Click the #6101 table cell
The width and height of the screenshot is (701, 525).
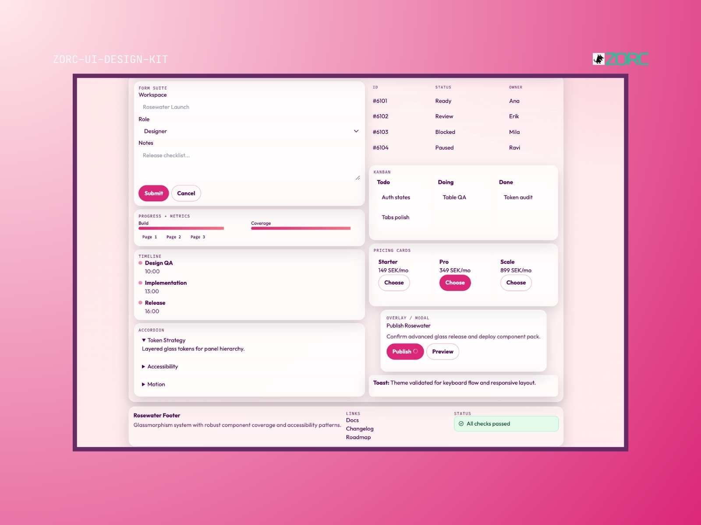[x=380, y=101]
